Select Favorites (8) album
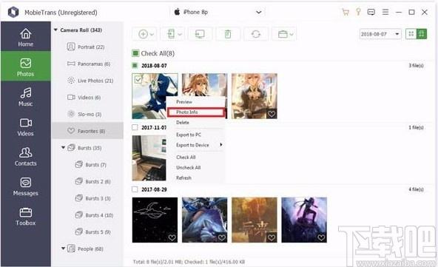The width and height of the screenshot is (438, 267). 88,131
